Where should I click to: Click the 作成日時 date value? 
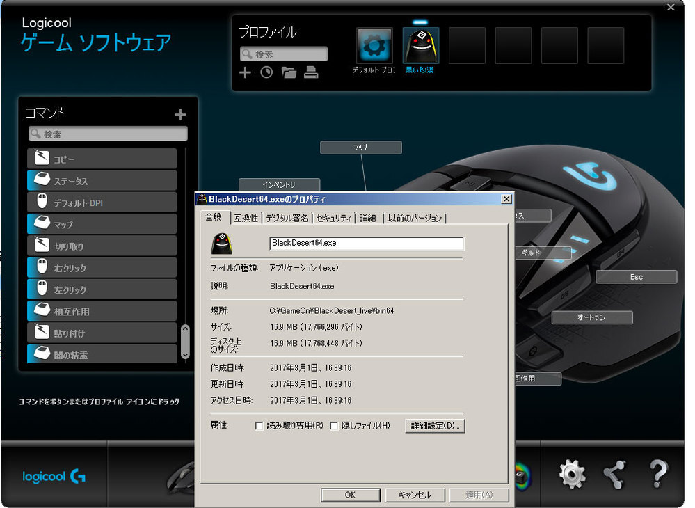[311, 368]
